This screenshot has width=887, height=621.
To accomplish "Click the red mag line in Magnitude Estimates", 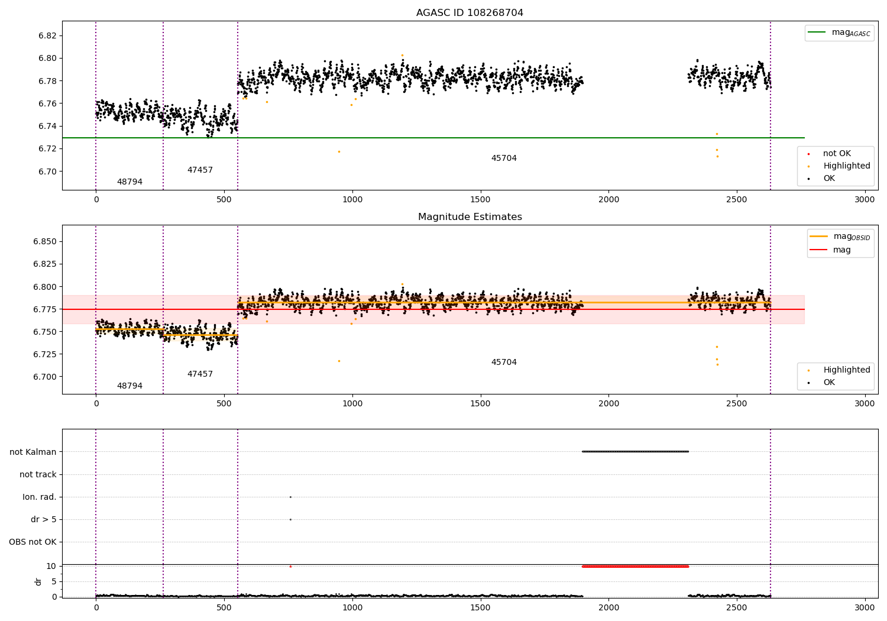I will (x=433, y=309).
